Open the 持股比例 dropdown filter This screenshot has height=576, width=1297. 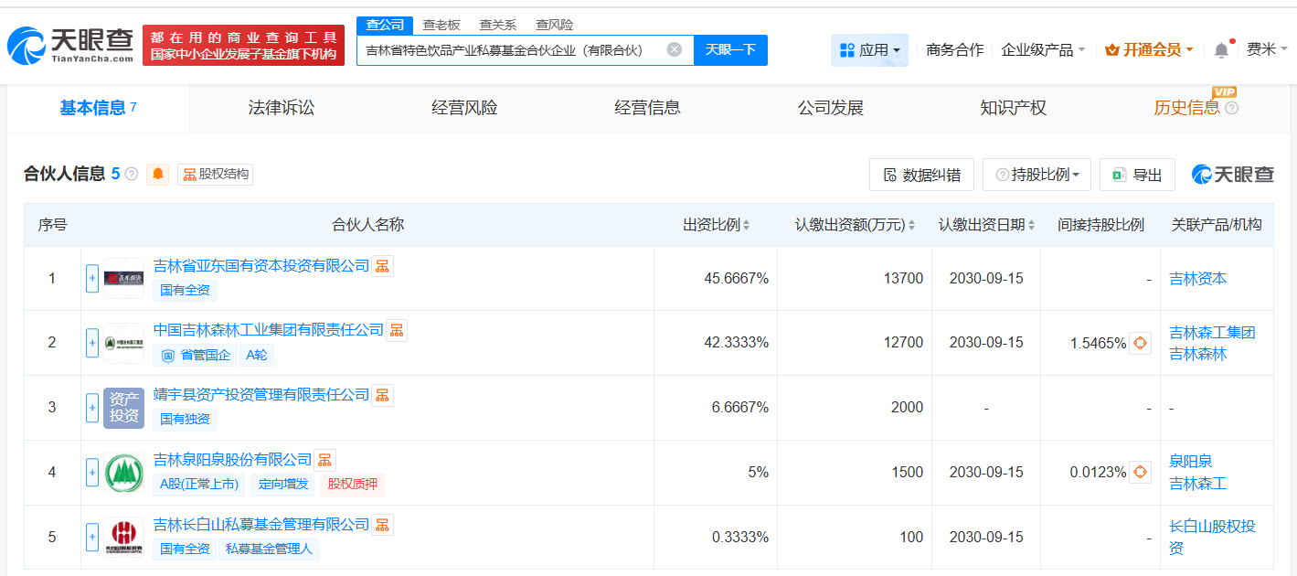point(1037,175)
